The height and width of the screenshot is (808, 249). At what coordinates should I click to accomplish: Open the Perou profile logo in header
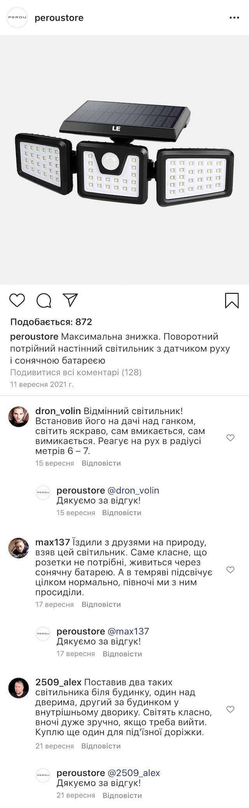tap(18, 18)
